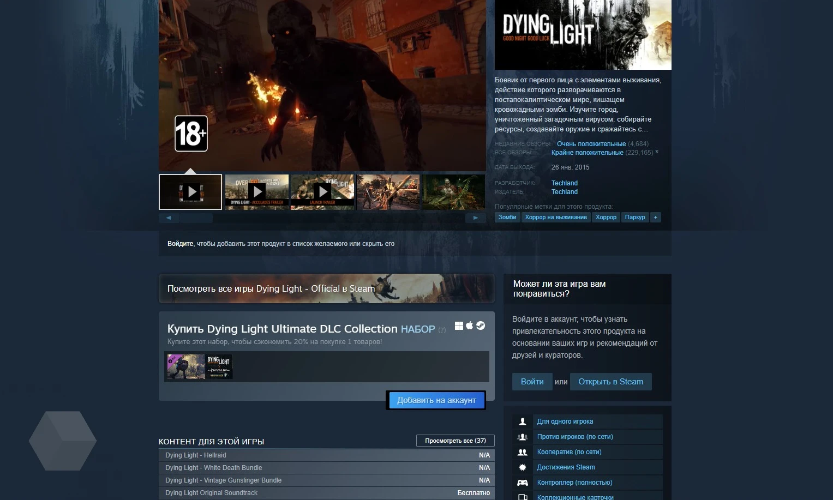This screenshot has height=500, width=833.
Task: Click the Против игроков (по сети) link
Action: click(x=575, y=437)
